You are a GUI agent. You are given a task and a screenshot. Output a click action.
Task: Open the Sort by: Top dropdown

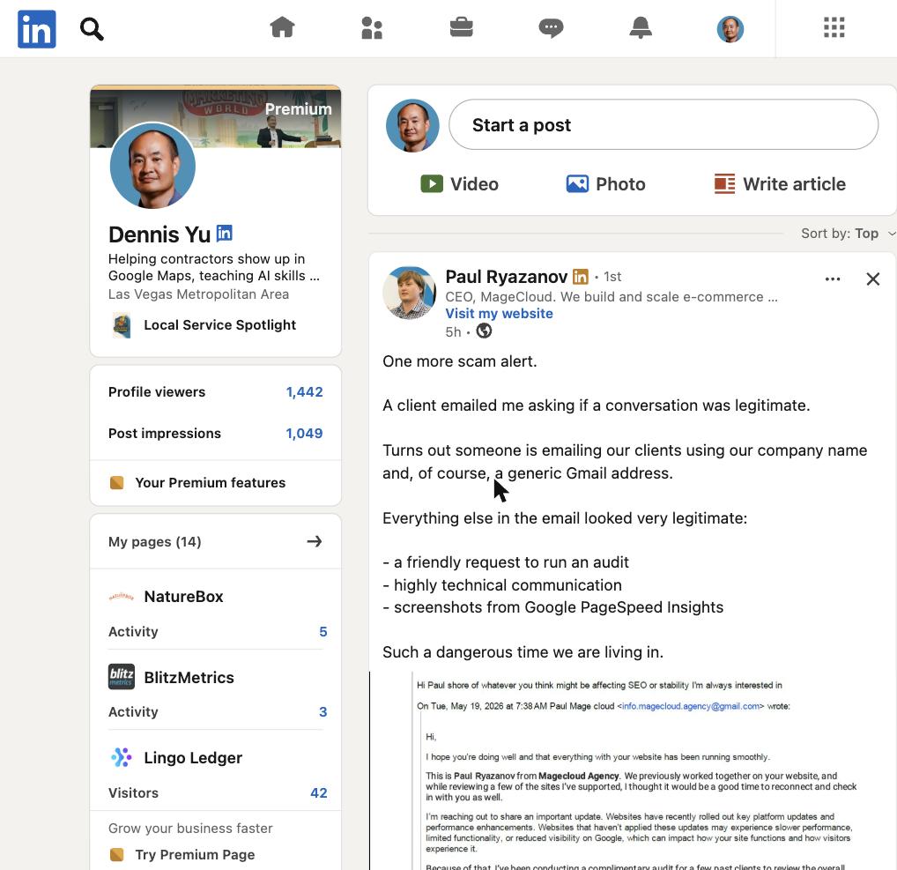click(848, 234)
